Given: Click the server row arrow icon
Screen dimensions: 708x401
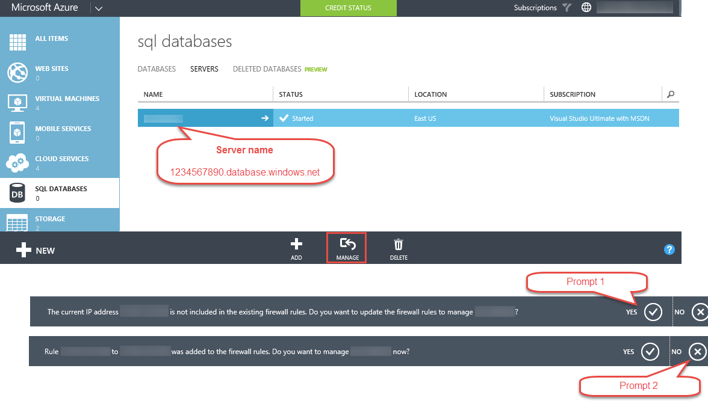Looking at the screenshot, I should (265, 118).
